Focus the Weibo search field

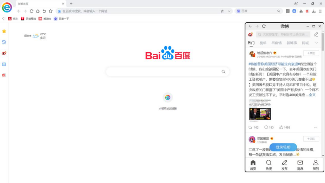click(283, 34)
